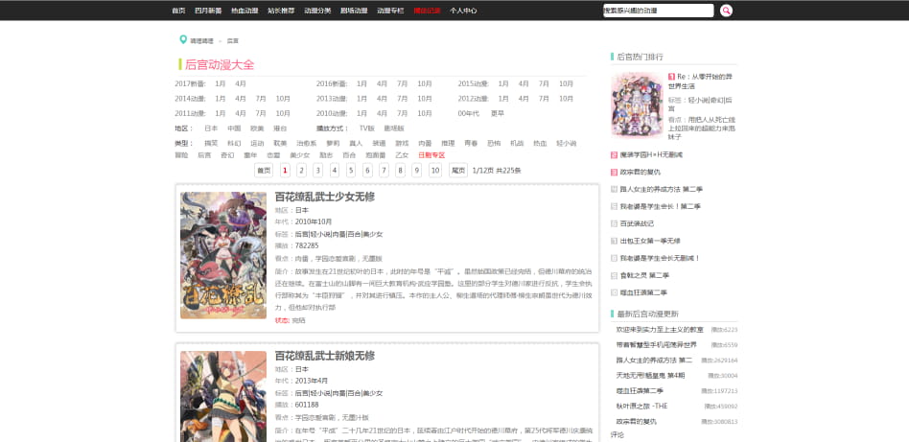
Task: Focus the anime search input field
Action: [658, 11]
